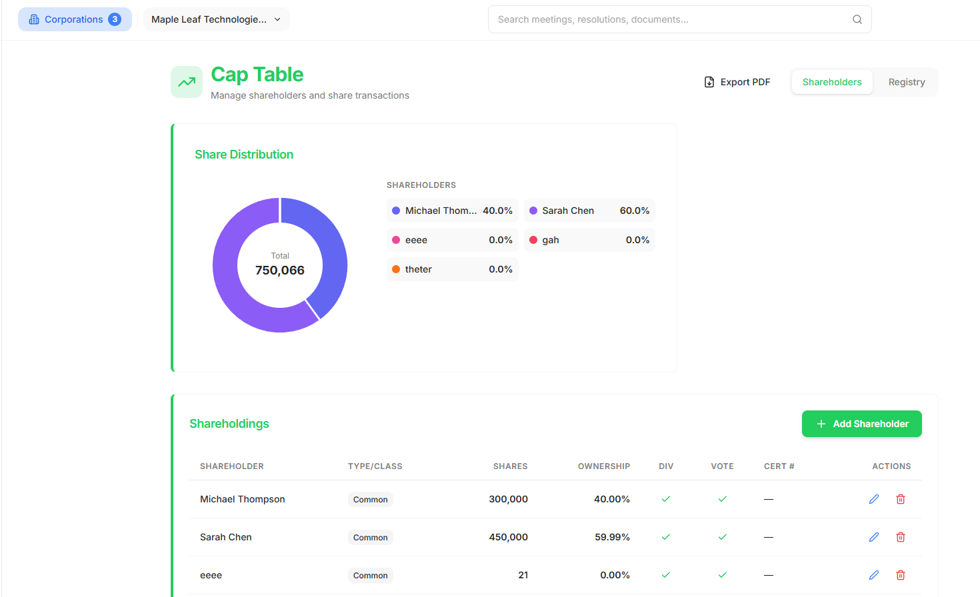Click the TYPE/CLASS column header

pos(375,466)
